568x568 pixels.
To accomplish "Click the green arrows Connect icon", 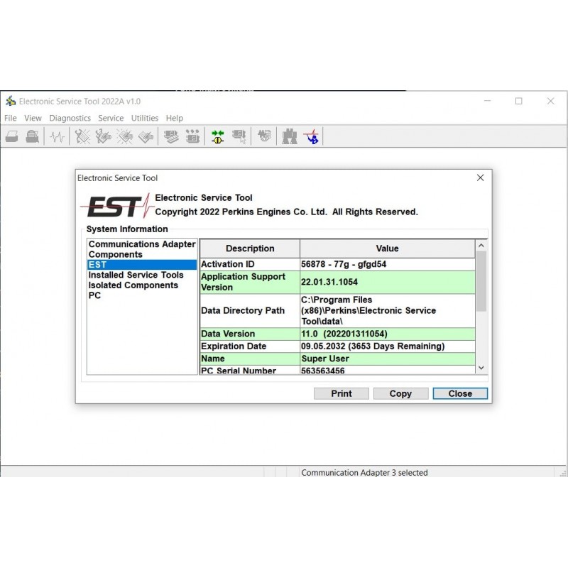I will click(218, 137).
